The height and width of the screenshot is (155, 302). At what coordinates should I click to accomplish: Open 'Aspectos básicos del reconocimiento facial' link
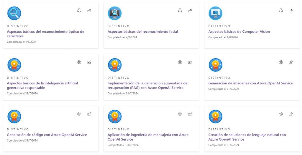pos(143,31)
